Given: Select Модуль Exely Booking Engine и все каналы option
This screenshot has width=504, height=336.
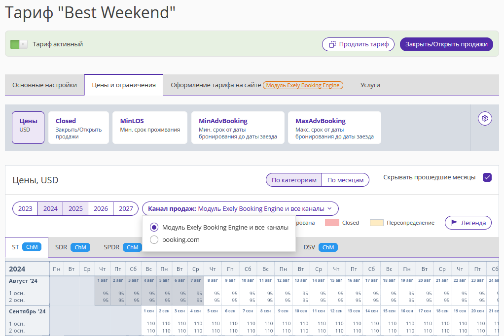Looking at the screenshot, I should (219, 228).
